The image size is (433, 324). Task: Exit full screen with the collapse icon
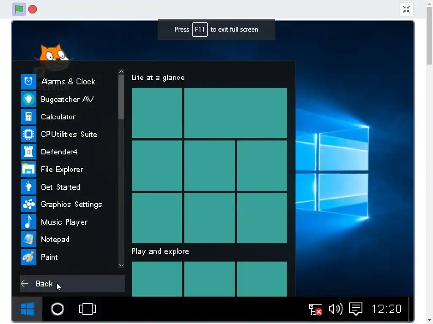(406, 9)
